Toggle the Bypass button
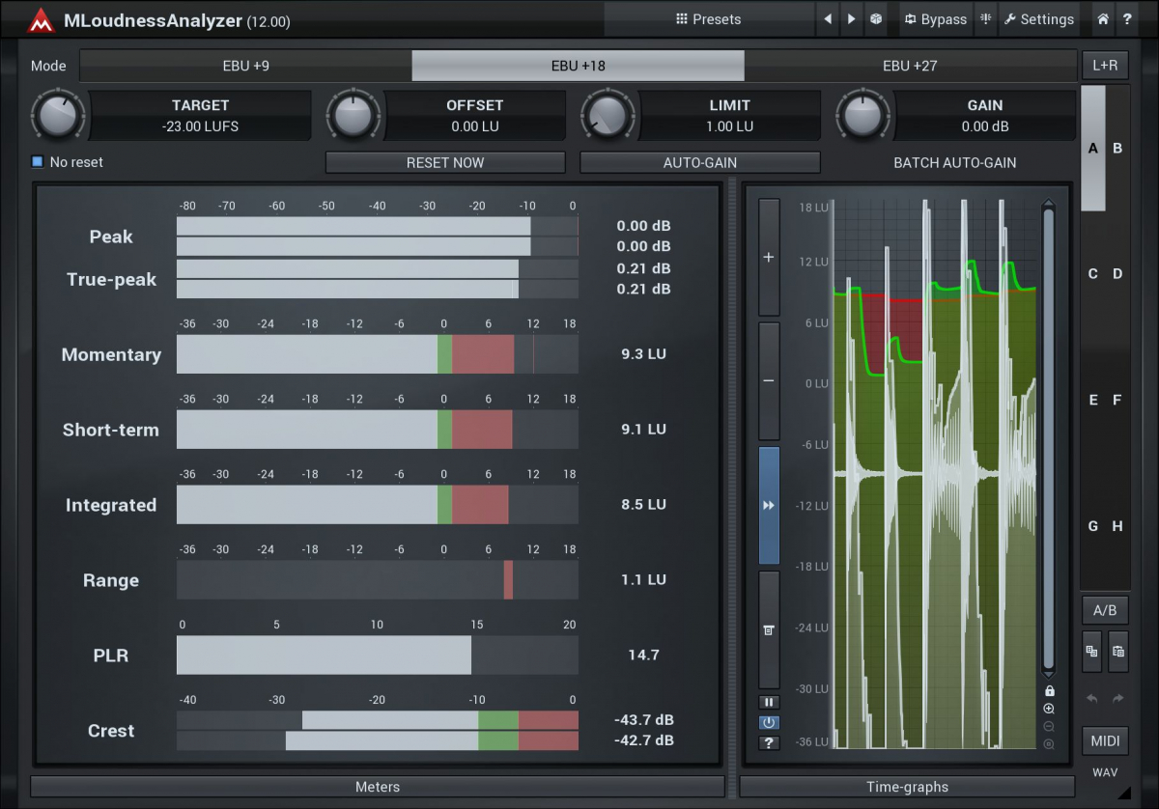This screenshot has width=1159, height=809. (x=935, y=19)
